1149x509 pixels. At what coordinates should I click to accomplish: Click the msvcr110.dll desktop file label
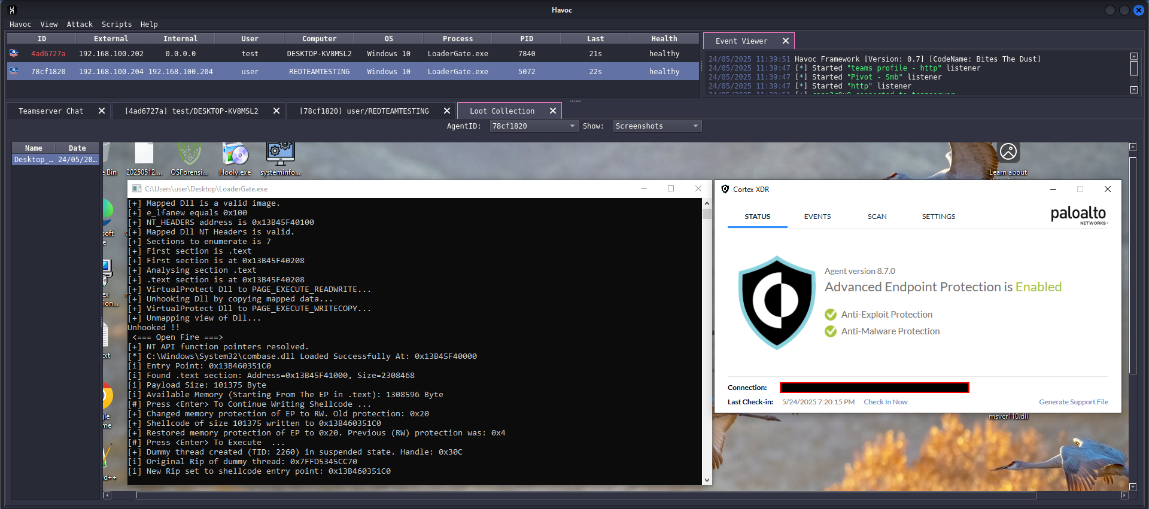tap(1008, 416)
